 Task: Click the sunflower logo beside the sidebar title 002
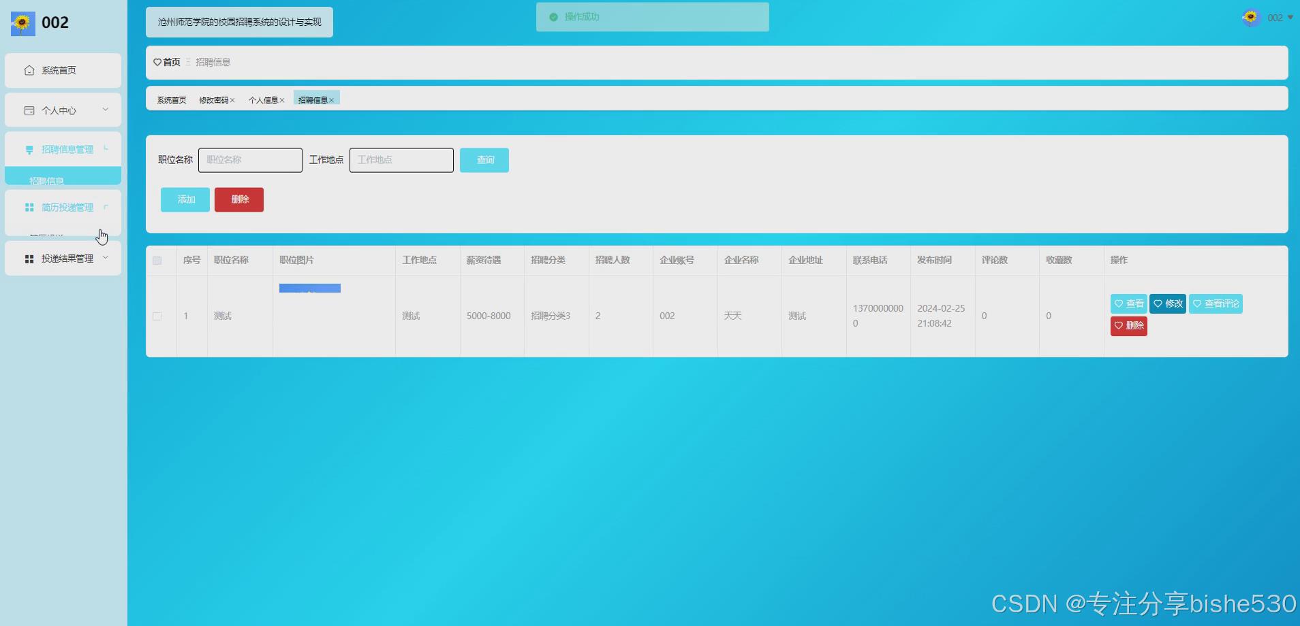click(23, 24)
